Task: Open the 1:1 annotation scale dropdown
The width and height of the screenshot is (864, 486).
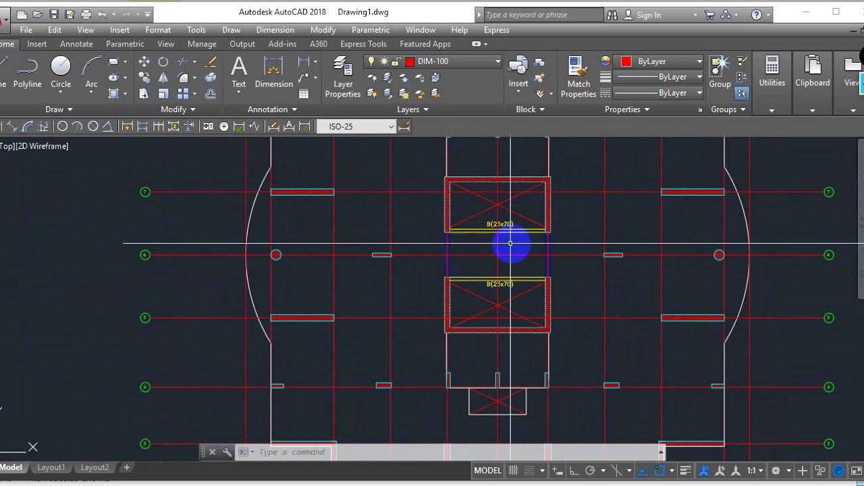Action: pos(755,470)
